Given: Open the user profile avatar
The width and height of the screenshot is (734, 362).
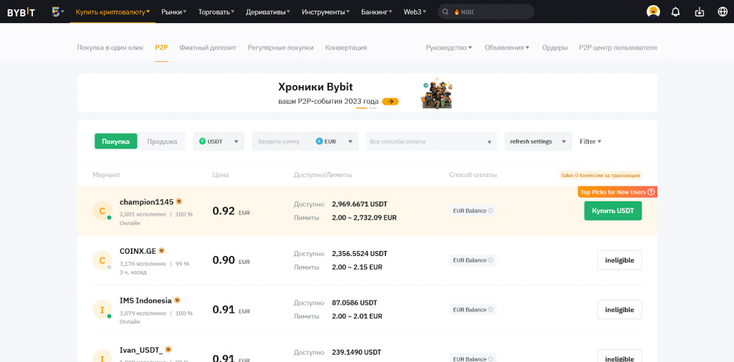Looking at the screenshot, I should 653,11.
